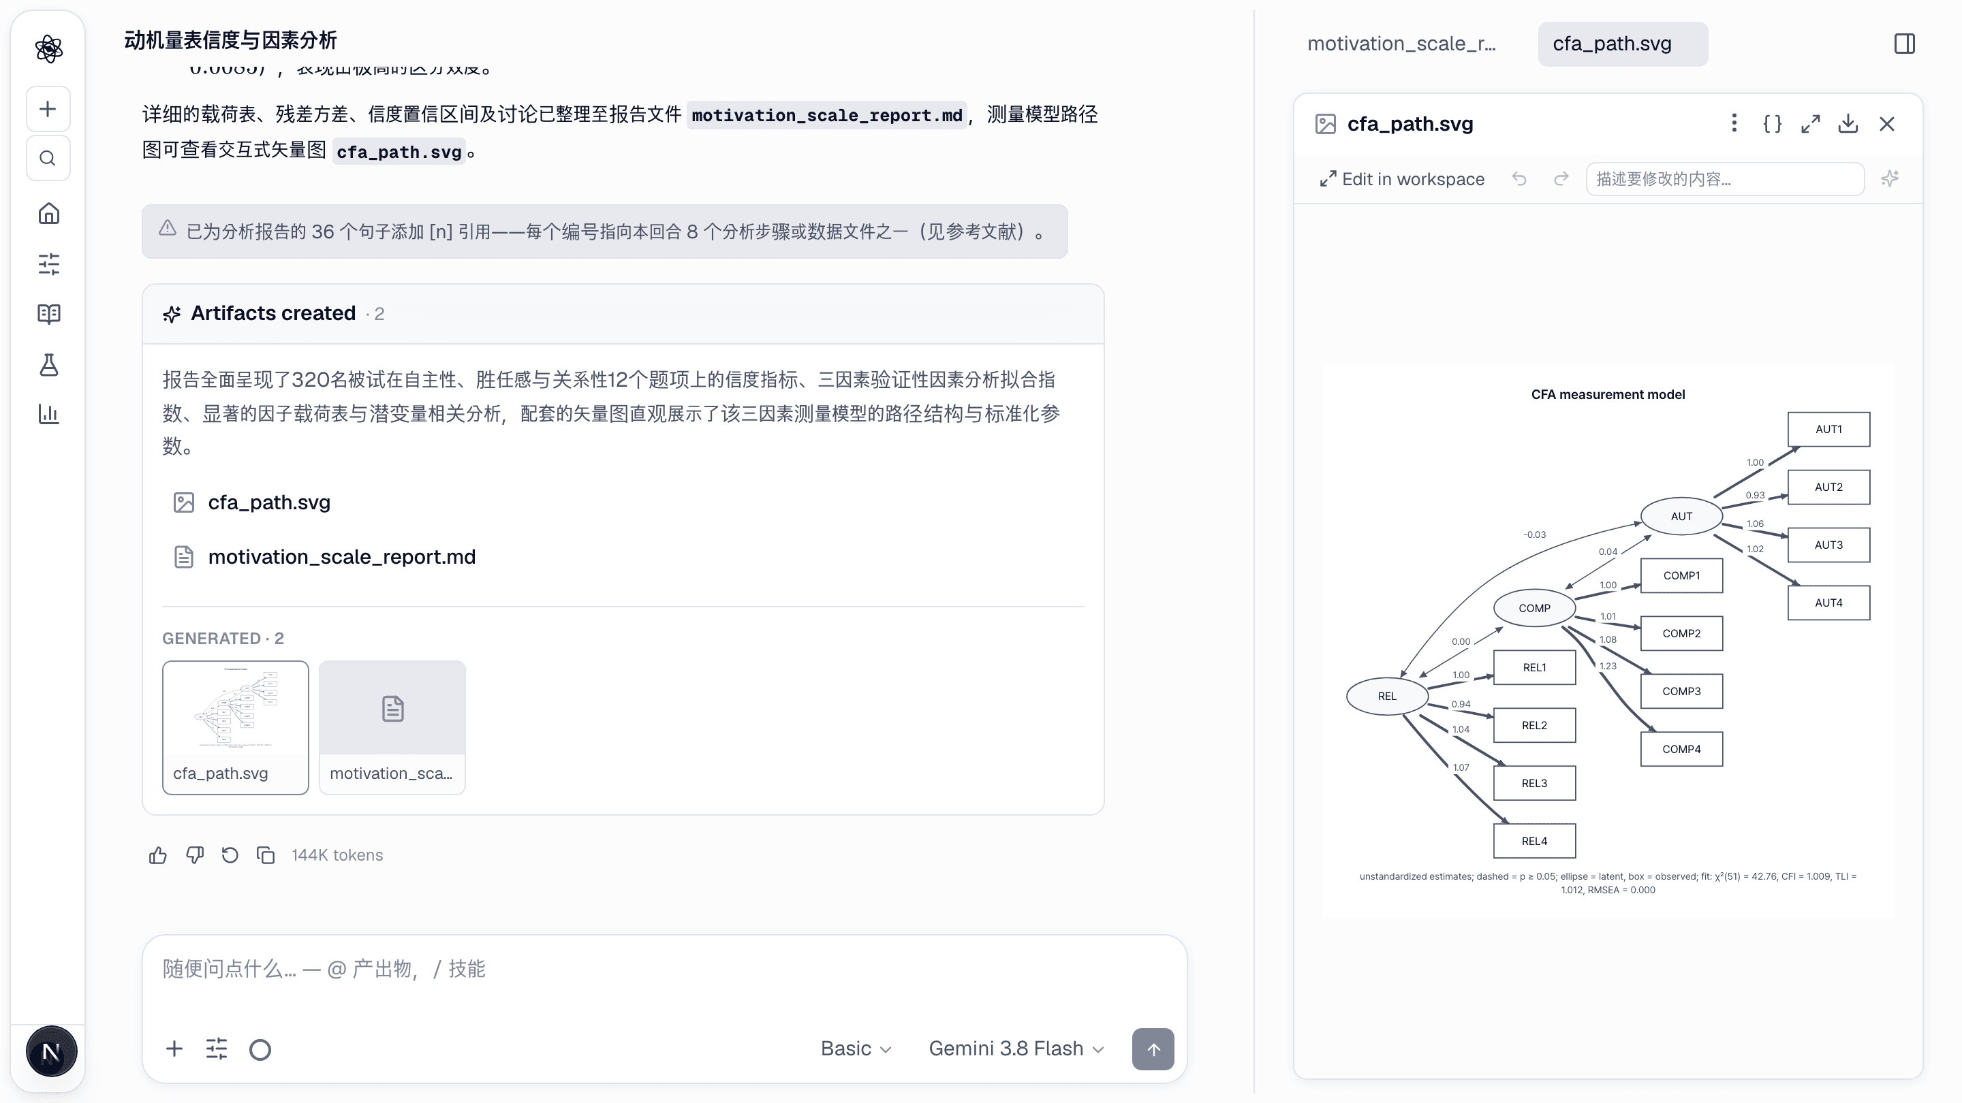The image size is (1962, 1103).
Task: Open the three-dot more options menu
Action: point(1734,123)
